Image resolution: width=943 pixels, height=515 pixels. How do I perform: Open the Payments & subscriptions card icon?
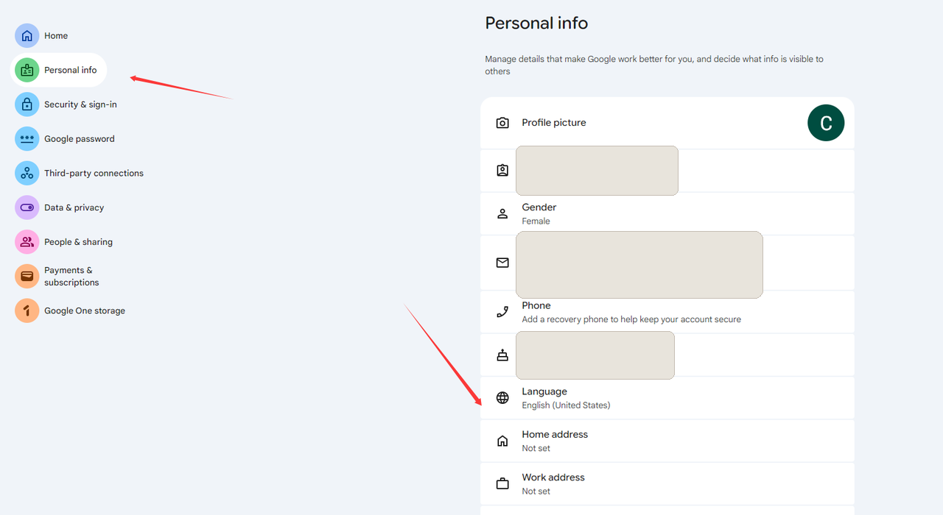[27, 277]
